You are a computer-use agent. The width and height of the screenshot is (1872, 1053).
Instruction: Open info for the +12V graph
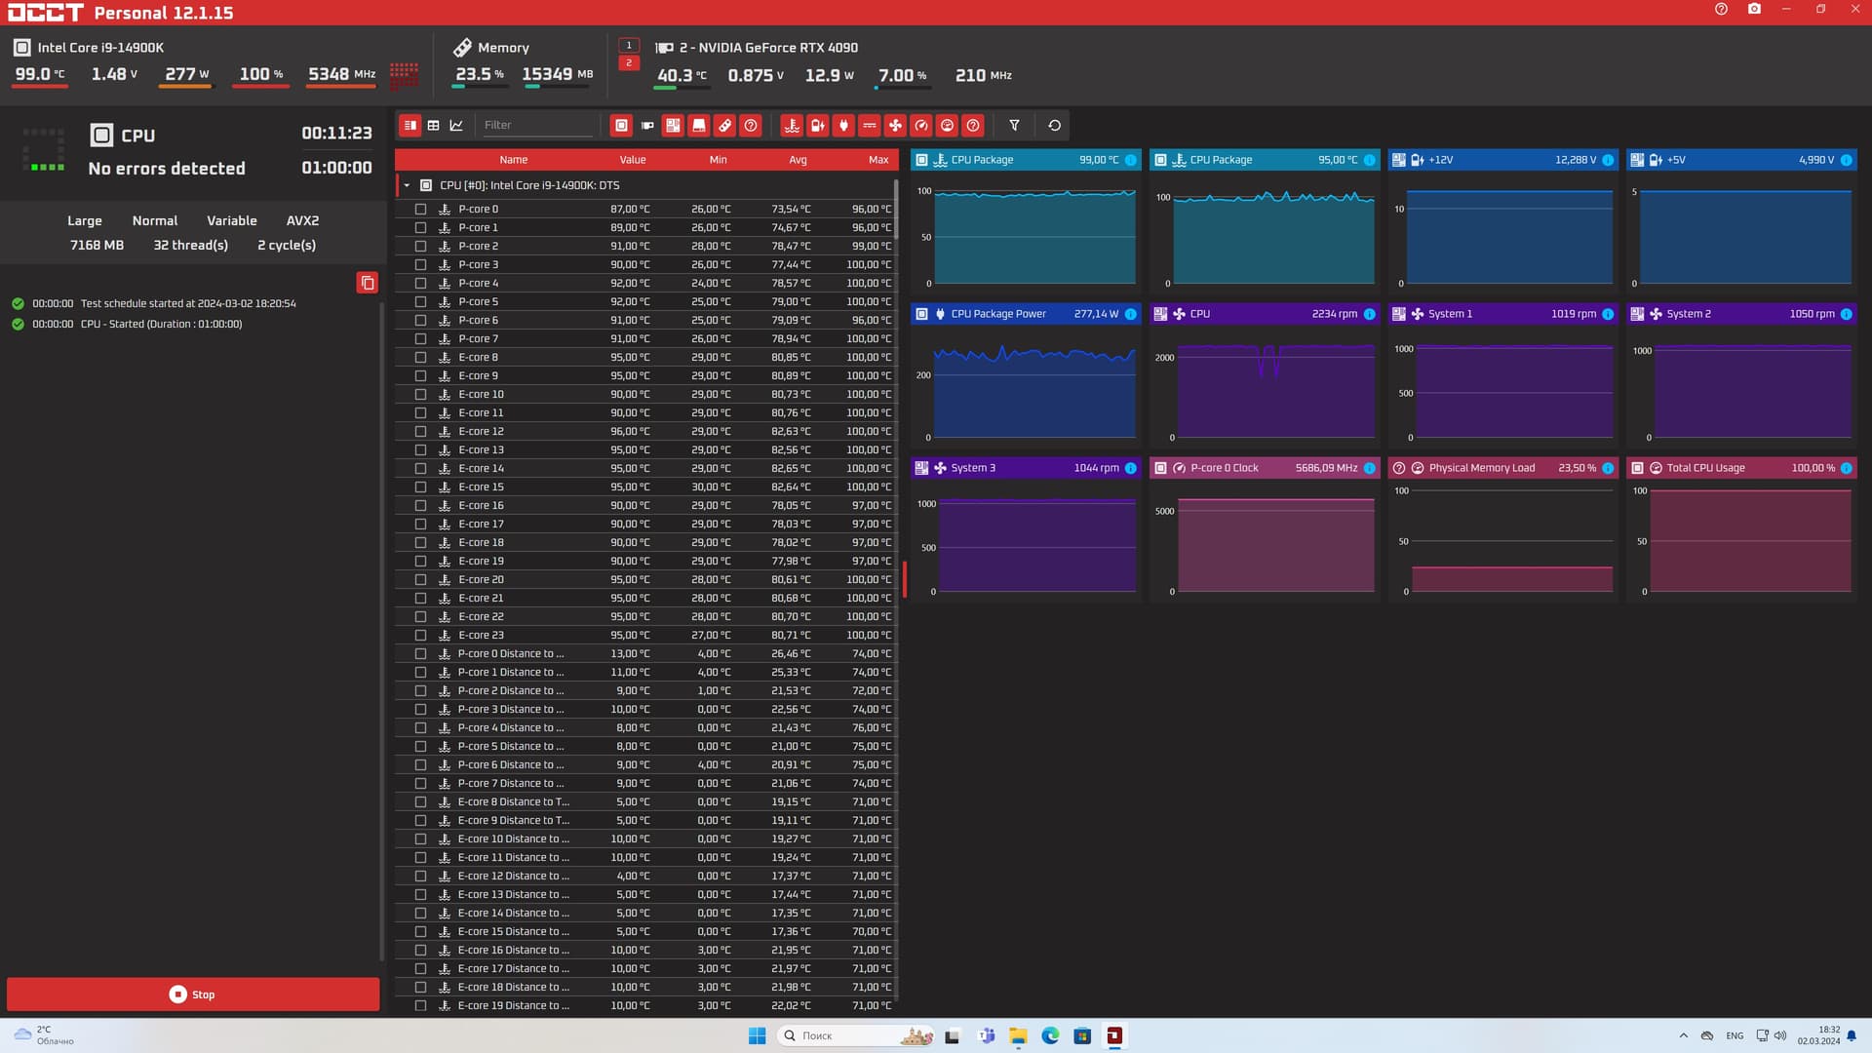1608,160
